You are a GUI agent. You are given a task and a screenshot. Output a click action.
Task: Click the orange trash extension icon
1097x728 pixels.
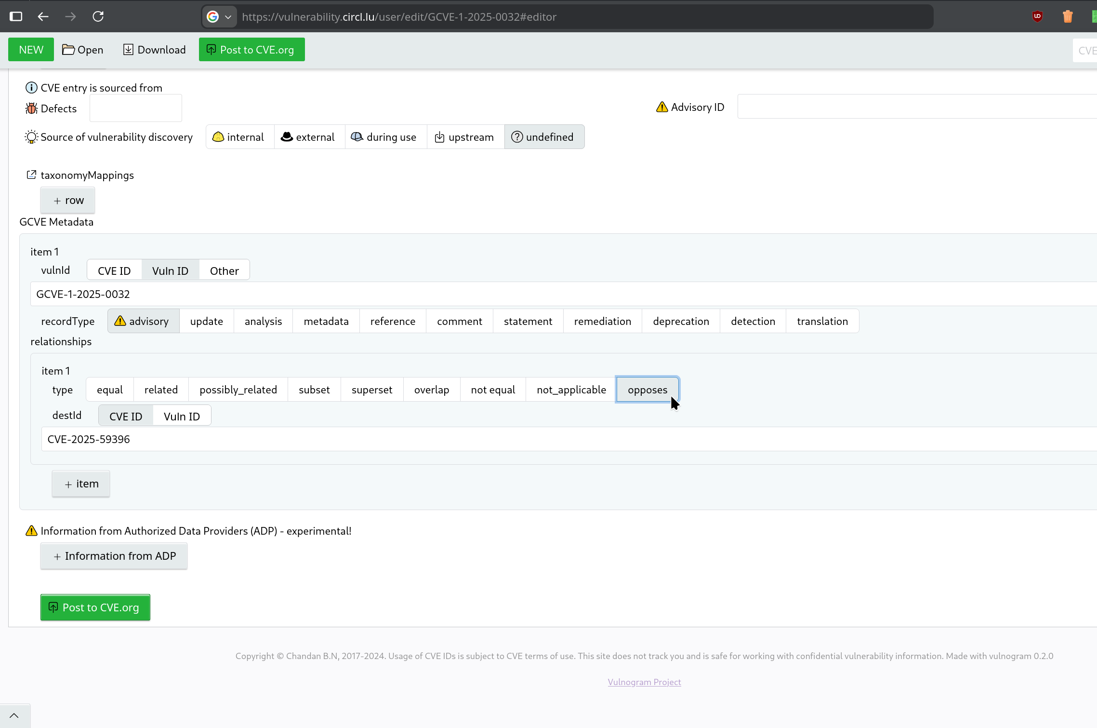tap(1068, 16)
